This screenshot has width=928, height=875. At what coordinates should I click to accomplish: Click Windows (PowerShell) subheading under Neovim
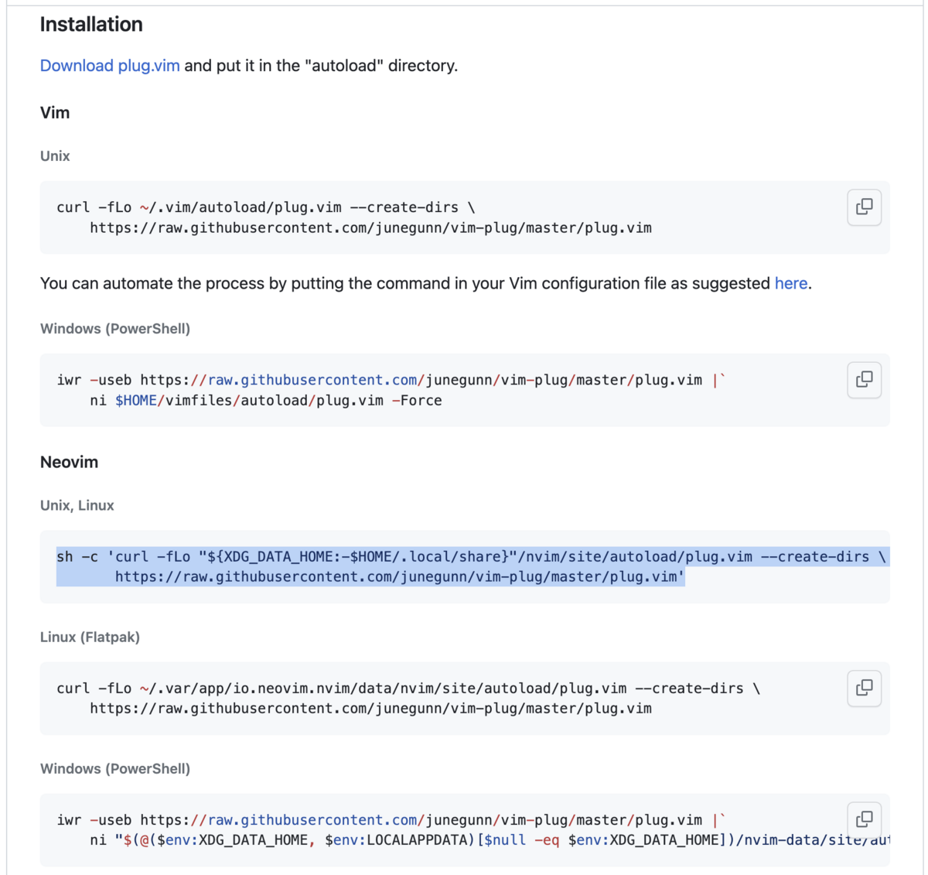click(115, 769)
